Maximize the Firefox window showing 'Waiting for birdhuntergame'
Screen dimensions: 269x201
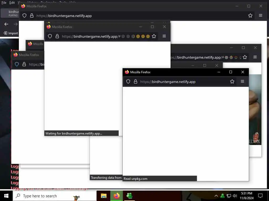tap(152, 27)
